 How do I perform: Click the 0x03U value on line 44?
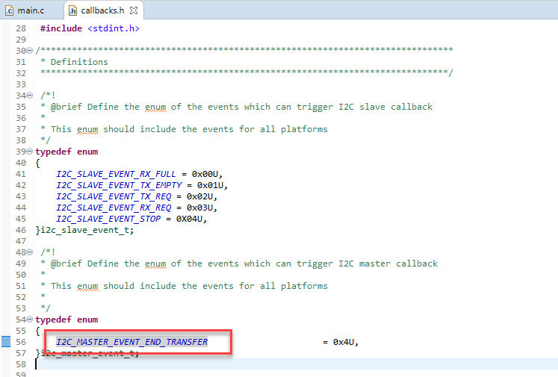tap(199, 208)
